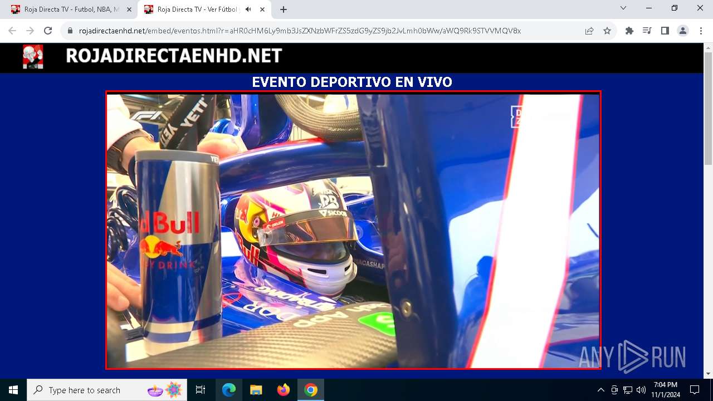Viewport: 713px width, 401px height.
Task: Open media controls icon in toolbar
Action: 647,31
